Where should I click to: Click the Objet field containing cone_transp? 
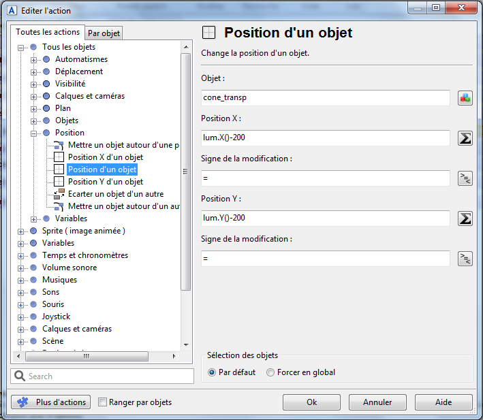click(325, 98)
